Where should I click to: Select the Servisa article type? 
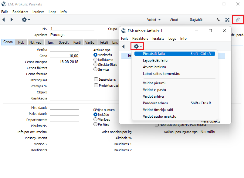[x=96, y=69]
